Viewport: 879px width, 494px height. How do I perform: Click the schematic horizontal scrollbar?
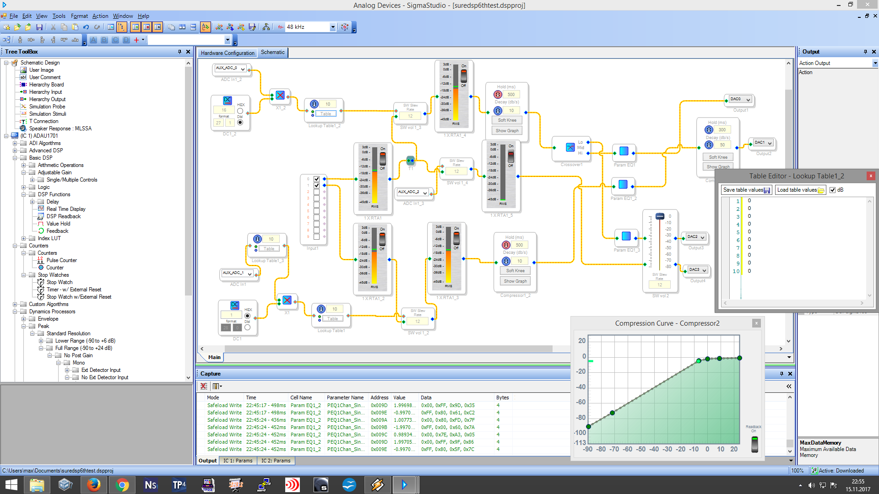coord(388,349)
